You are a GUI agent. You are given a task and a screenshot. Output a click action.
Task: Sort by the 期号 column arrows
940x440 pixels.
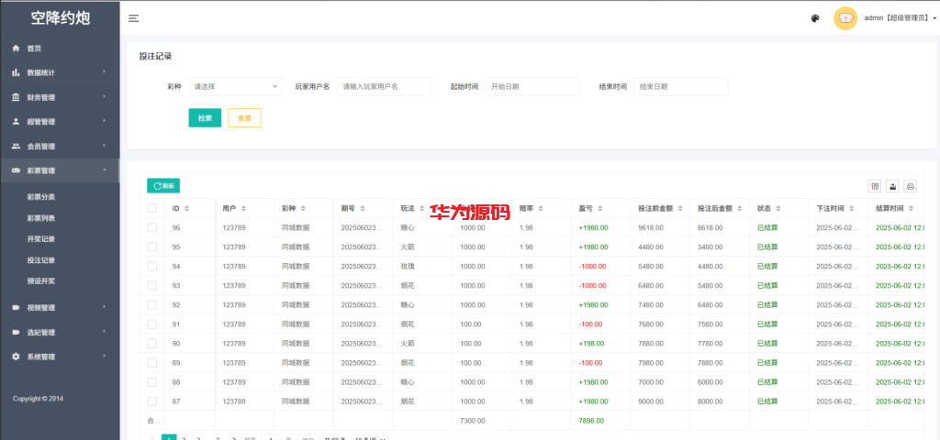pos(362,208)
